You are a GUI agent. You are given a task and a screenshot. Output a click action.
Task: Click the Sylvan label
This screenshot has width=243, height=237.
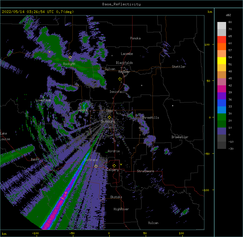[110, 69]
